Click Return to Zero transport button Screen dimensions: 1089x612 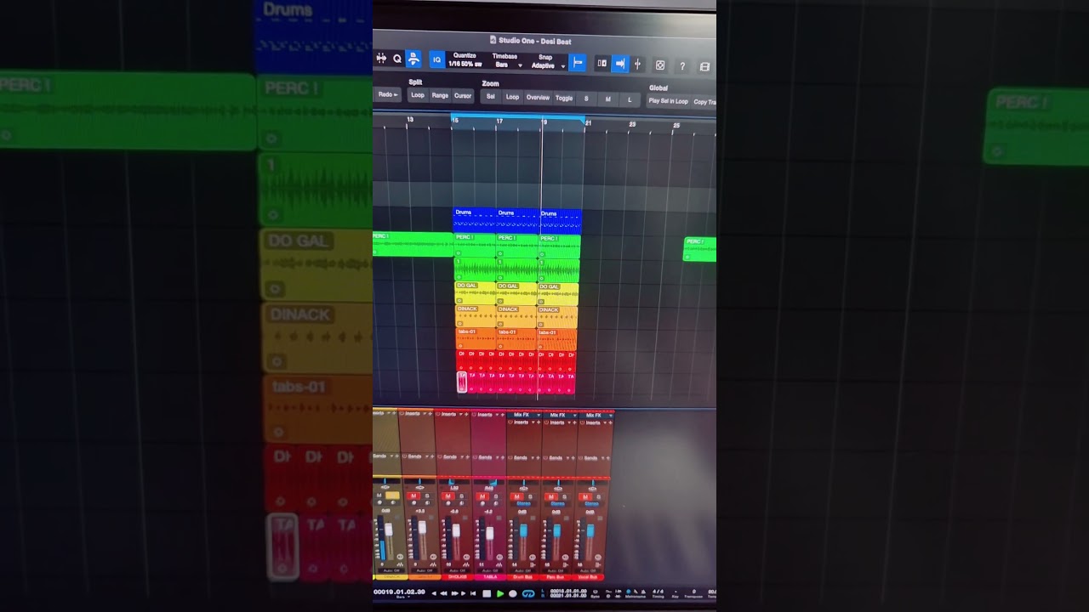point(473,593)
